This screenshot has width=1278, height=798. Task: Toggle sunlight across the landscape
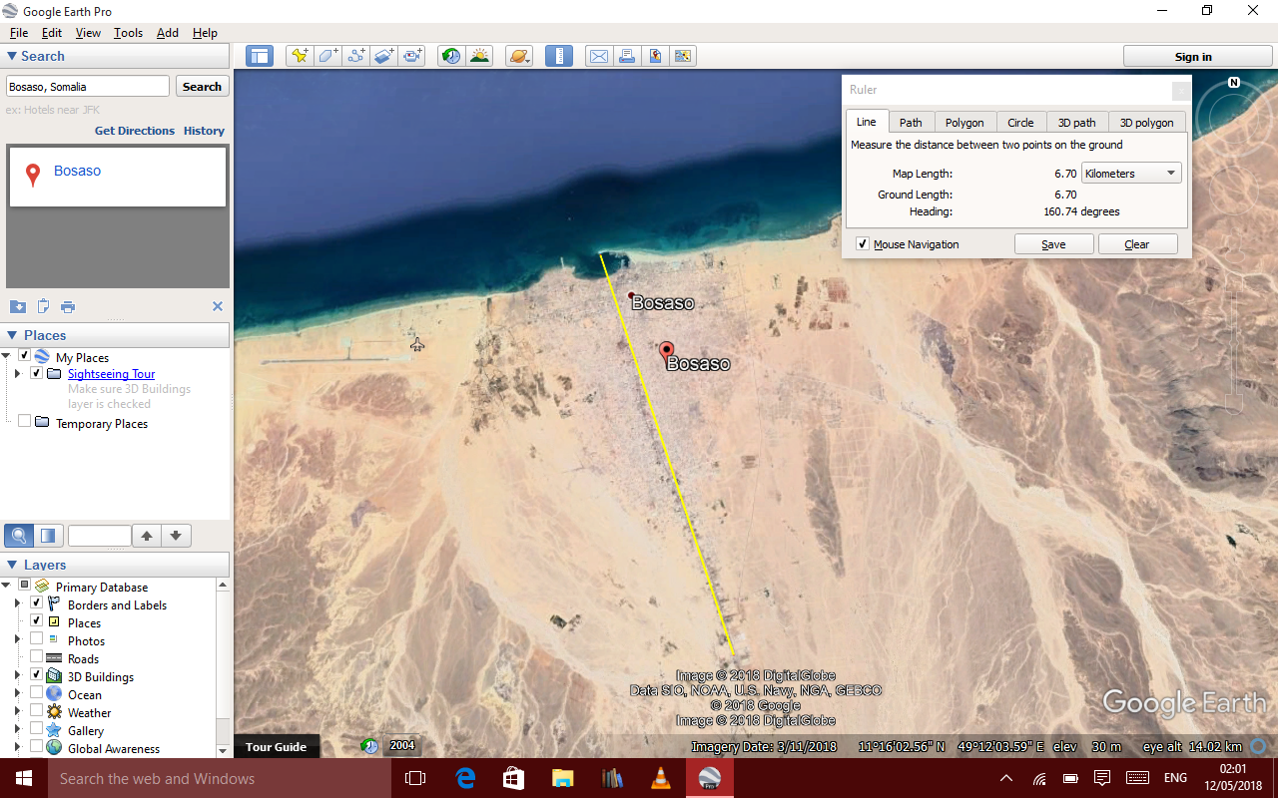tap(480, 57)
